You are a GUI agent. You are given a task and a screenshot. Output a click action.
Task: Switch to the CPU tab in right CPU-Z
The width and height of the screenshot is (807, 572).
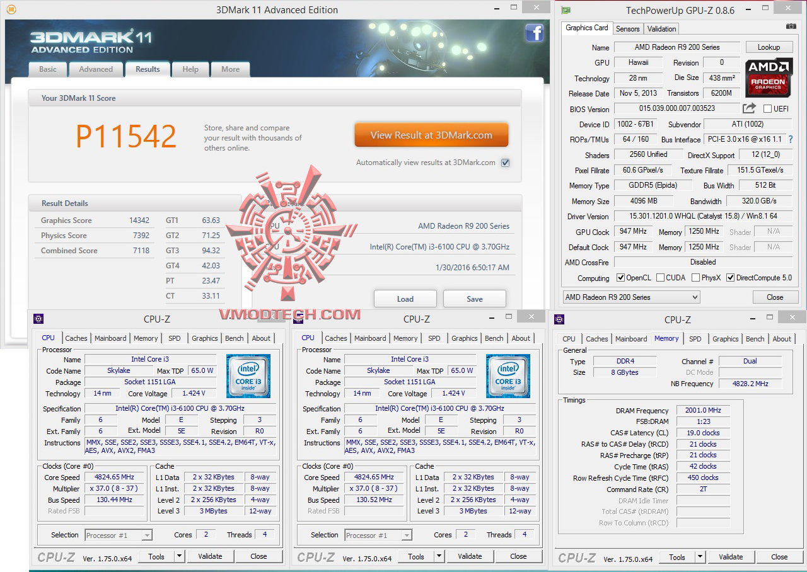click(x=569, y=339)
